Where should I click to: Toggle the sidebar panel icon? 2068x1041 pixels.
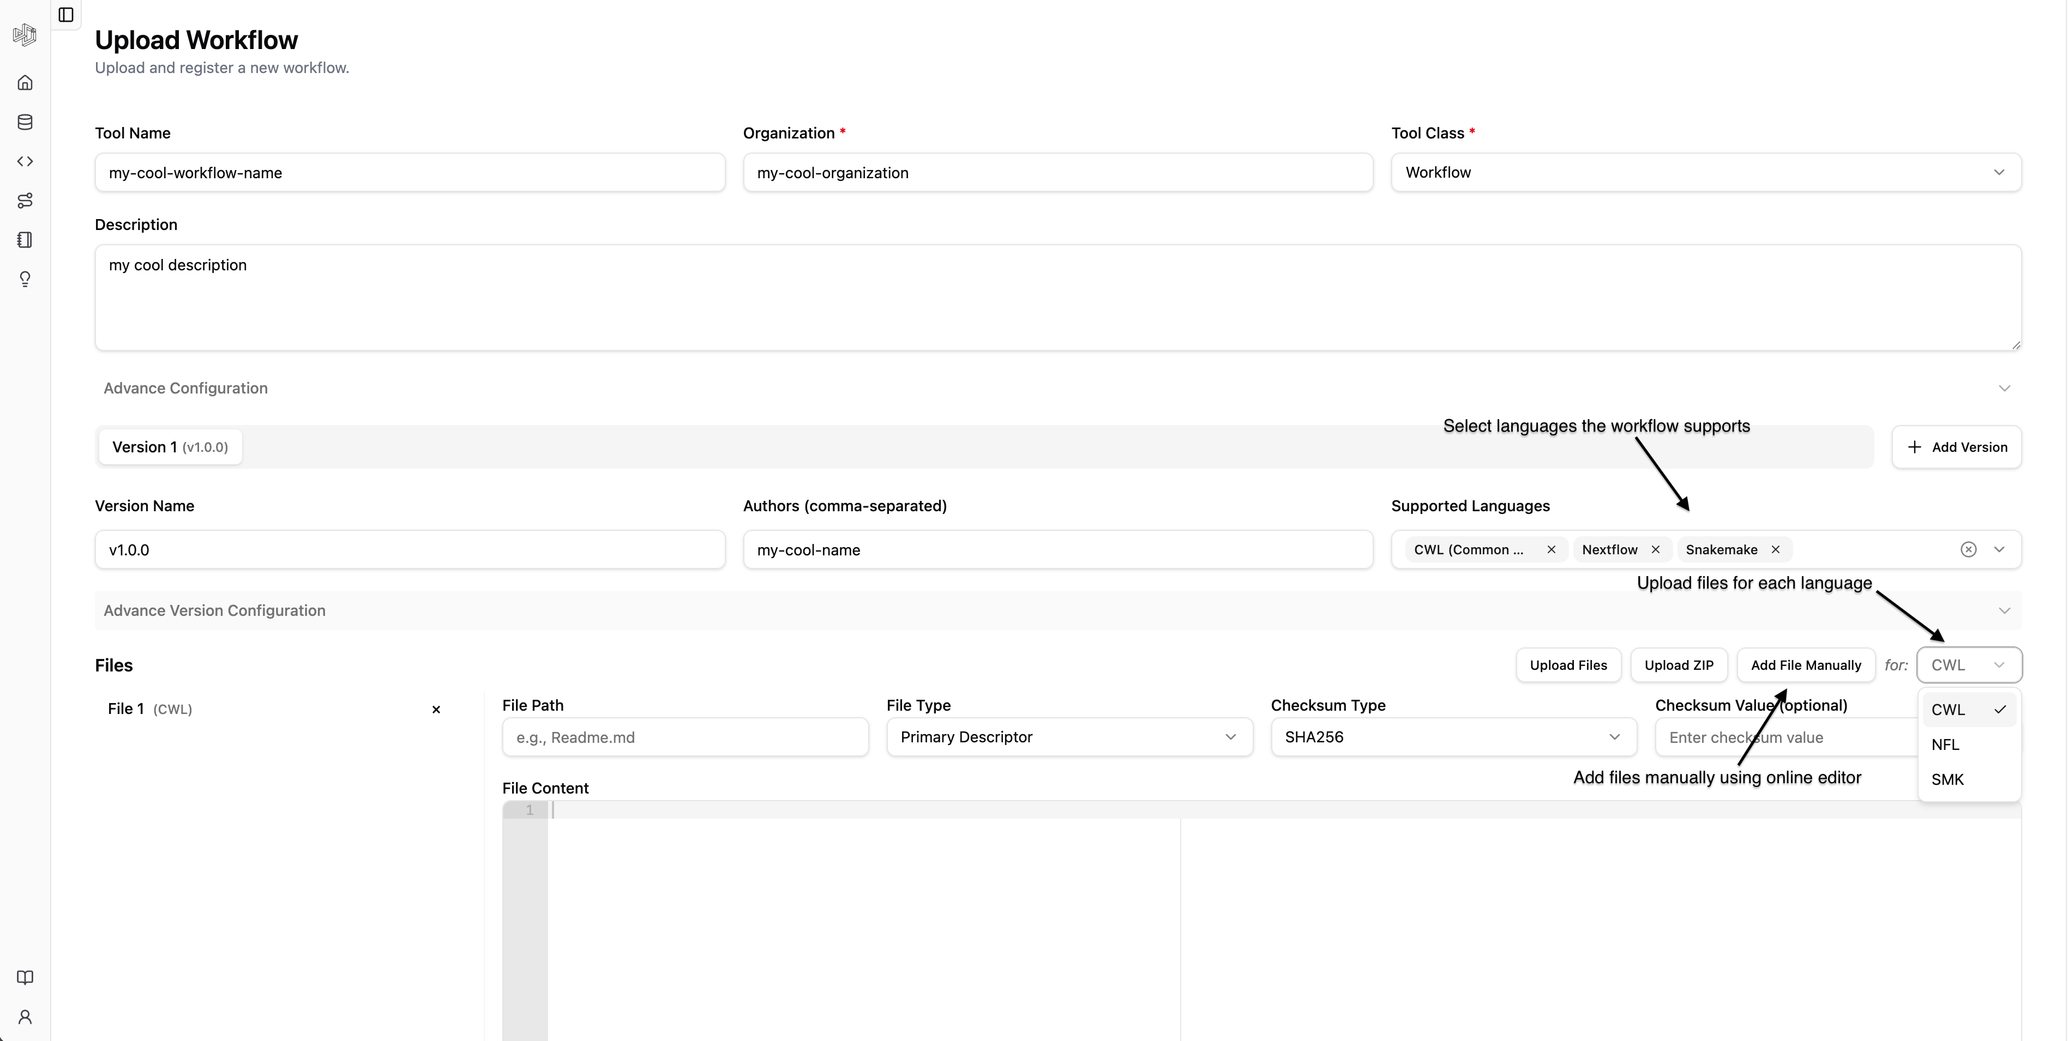[x=67, y=14]
